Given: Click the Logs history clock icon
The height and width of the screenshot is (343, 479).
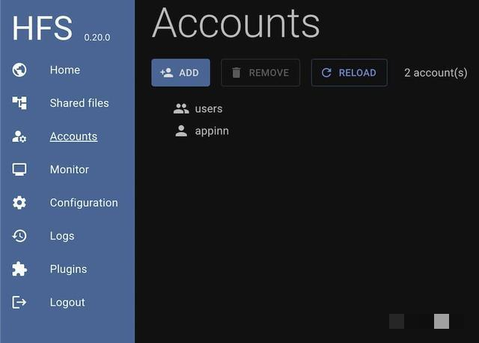Looking at the screenshot, I should click(x=19, y=236).
